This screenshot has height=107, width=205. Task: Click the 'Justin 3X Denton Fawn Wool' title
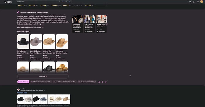(x=36, y=52)
